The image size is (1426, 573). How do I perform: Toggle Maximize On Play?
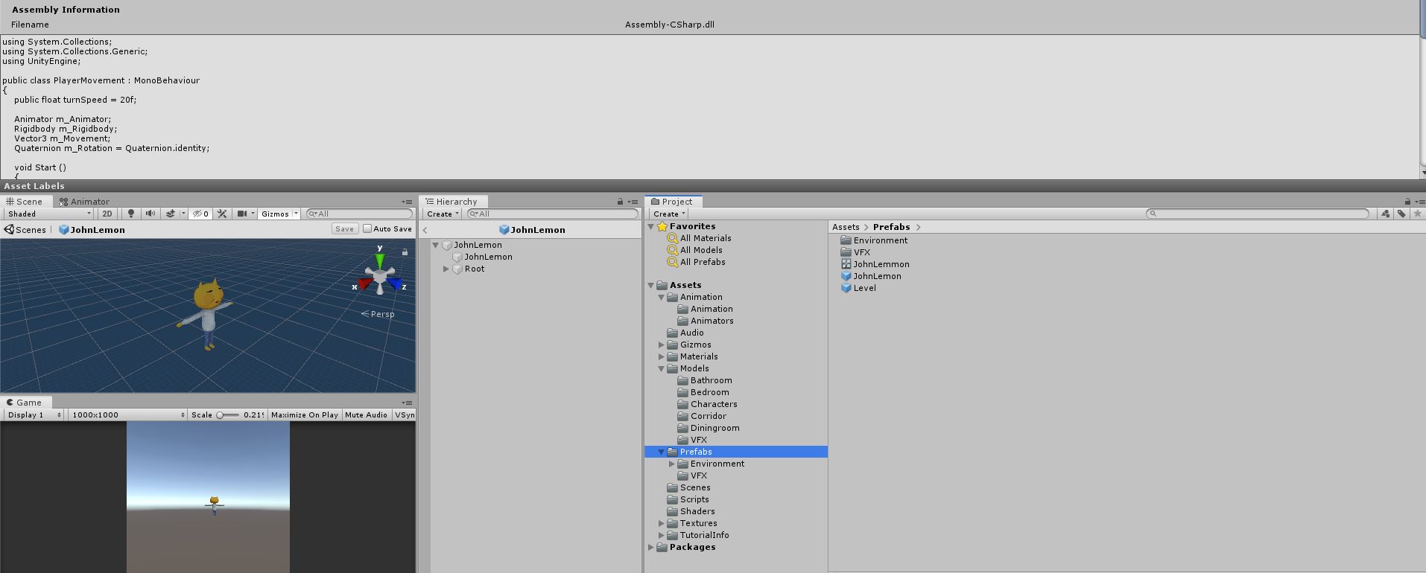[305, 414]
